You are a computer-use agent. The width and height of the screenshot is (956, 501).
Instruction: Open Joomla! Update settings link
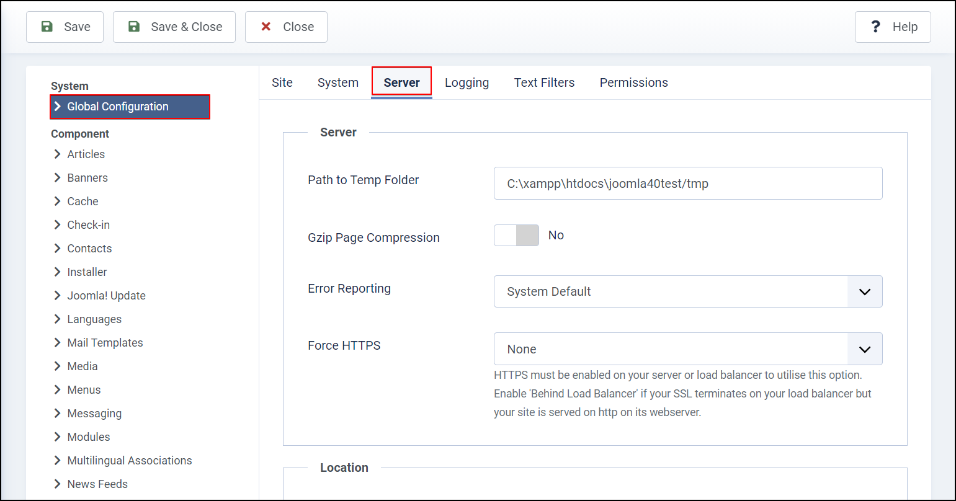click(106, 295)
